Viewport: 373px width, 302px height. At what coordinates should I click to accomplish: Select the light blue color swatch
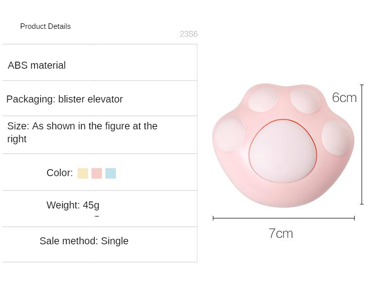tap(110, 173)
